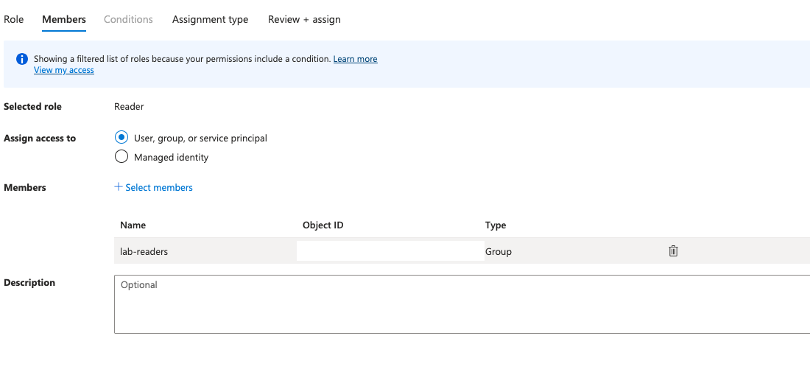Switch to the Role tab

pyautogui.click(x=13, y=20)
